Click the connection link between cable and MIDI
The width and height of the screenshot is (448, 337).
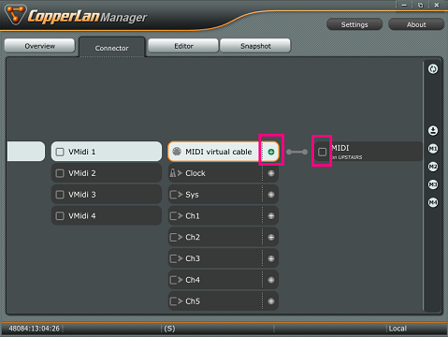(296, 152)
